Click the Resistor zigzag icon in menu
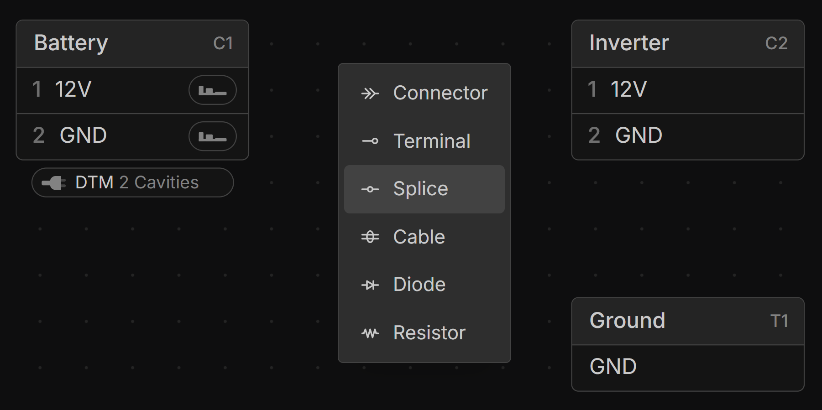 pyautogui.click(x=370, y=333)
